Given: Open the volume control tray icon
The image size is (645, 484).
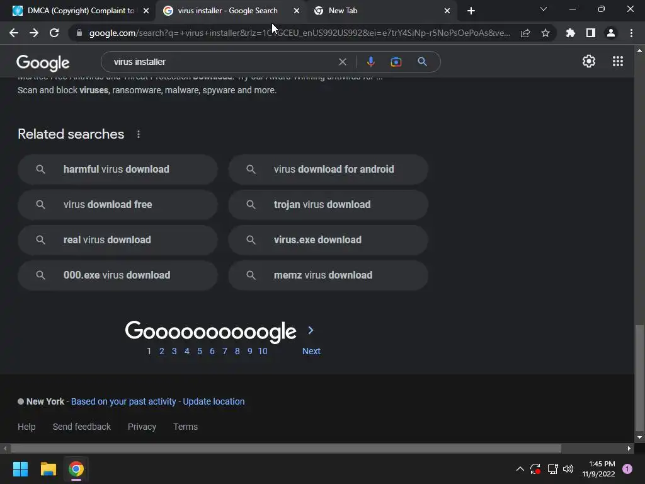Looking at the screenshot, I should pyautogui.click(x=568, y=469).
